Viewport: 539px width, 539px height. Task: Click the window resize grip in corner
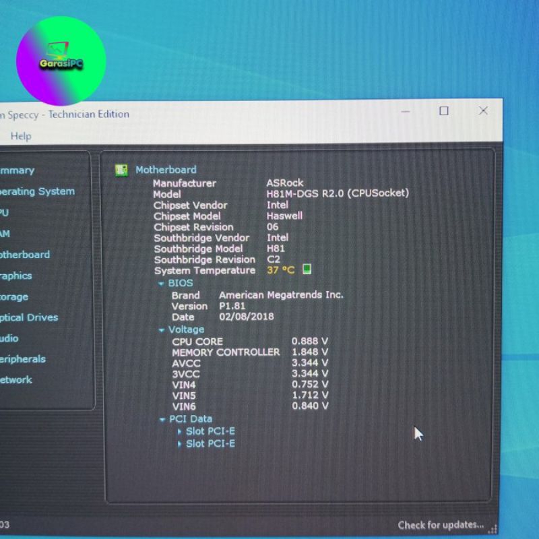point(494,530)
